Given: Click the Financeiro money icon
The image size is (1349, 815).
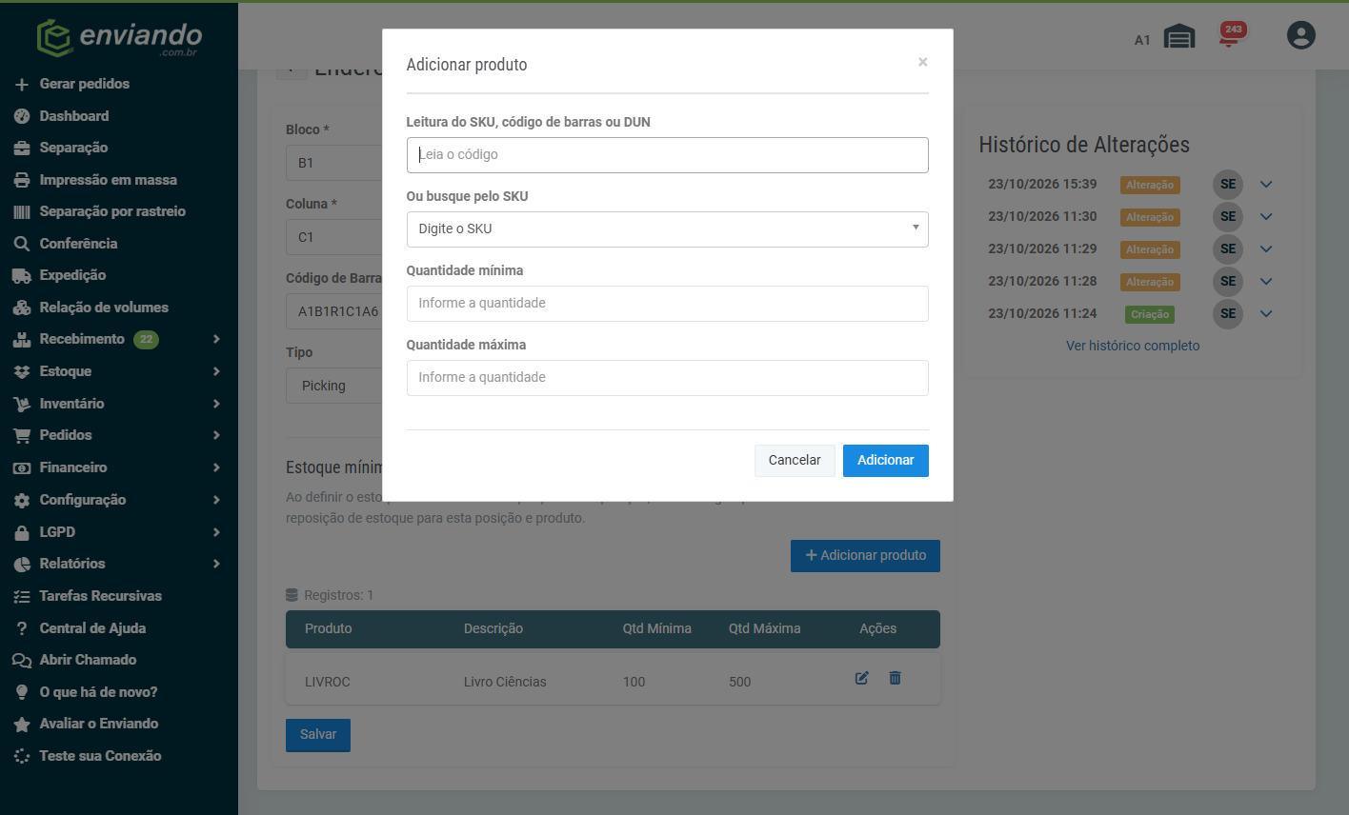Looking at the screenshot, I should pos(22,468).
